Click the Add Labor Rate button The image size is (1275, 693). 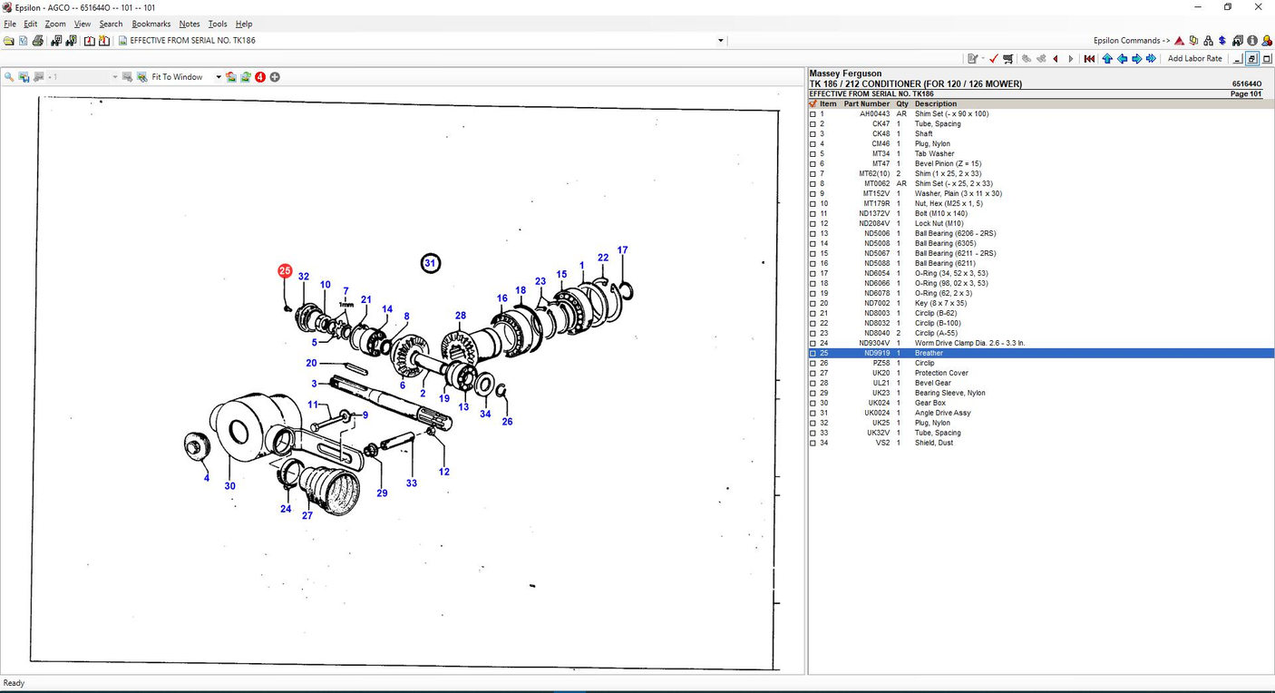(1194, 59)
